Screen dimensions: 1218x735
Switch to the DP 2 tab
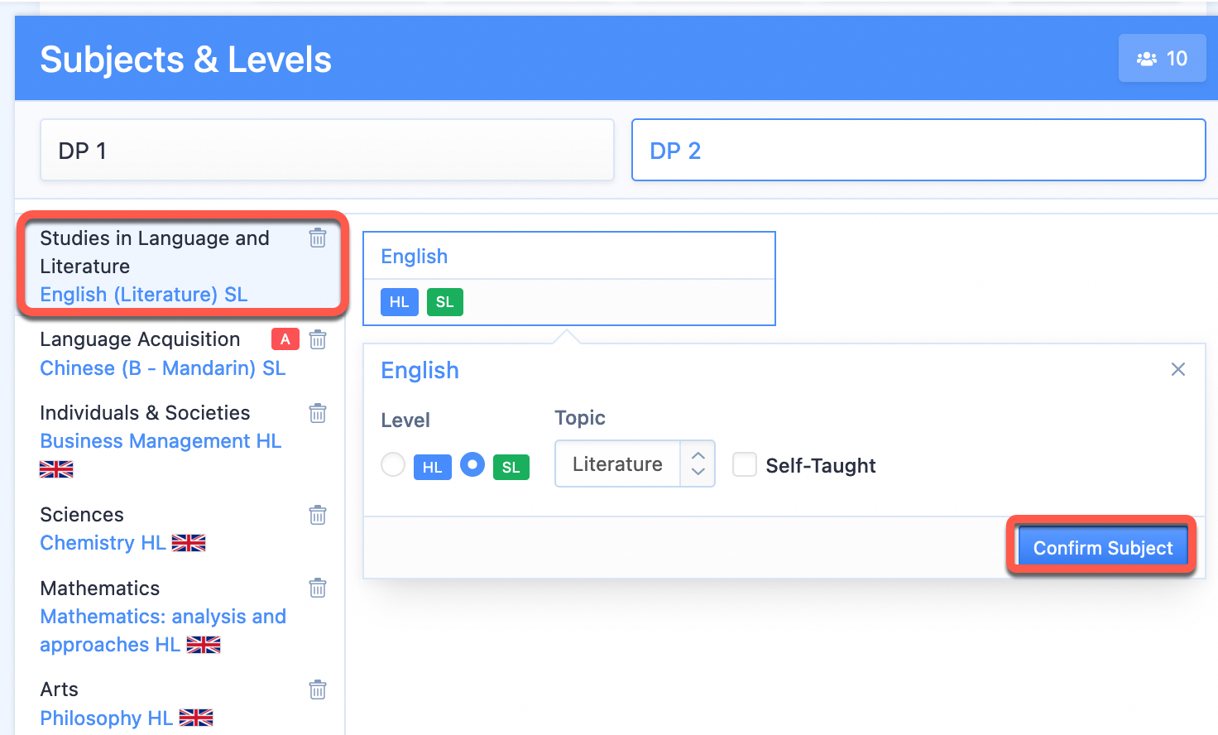tap(918, 150)
